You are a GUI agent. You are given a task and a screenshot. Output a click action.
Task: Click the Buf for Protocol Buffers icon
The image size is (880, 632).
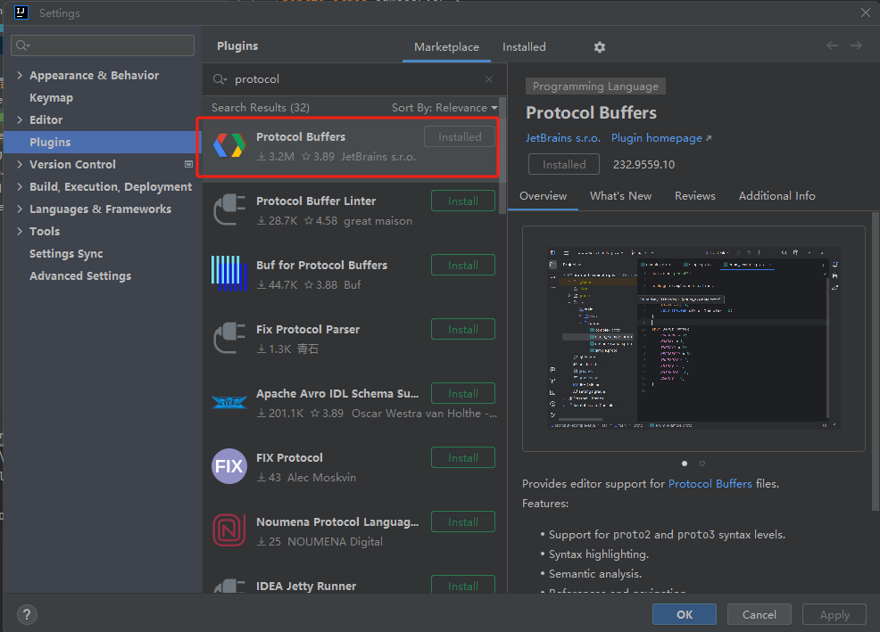pos(228,274)
